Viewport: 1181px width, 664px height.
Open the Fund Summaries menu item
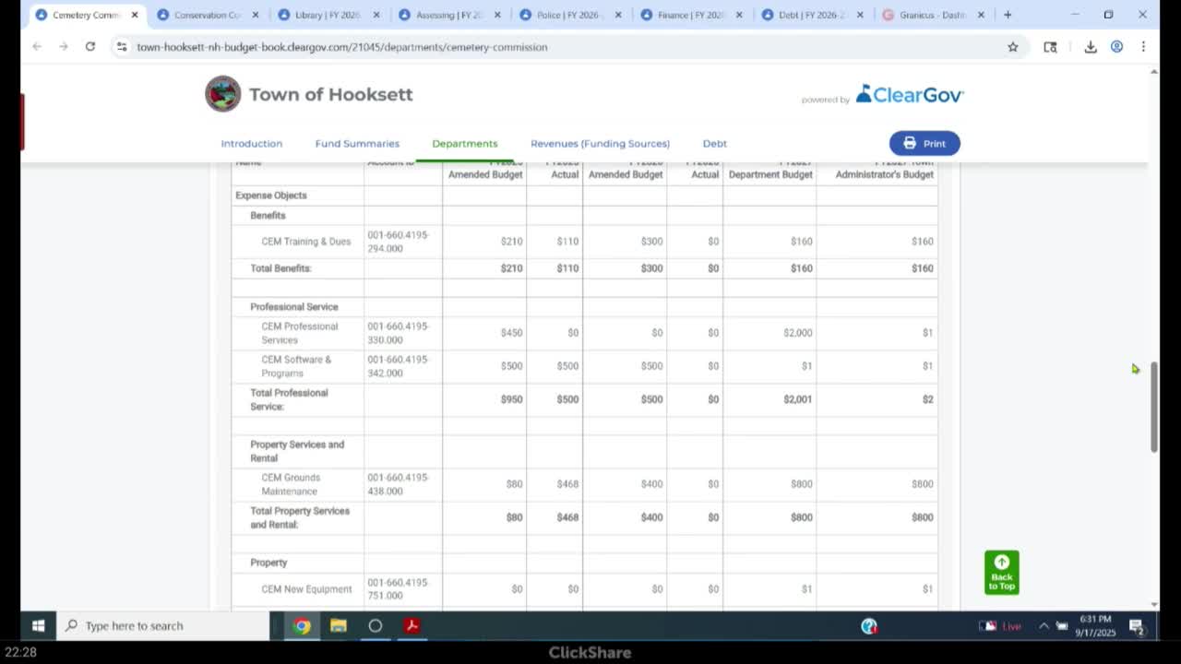click(357, 143)
